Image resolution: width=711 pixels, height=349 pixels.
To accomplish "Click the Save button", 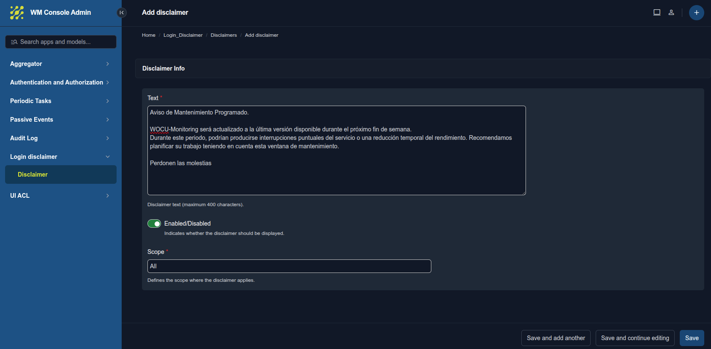I will 692,338.
